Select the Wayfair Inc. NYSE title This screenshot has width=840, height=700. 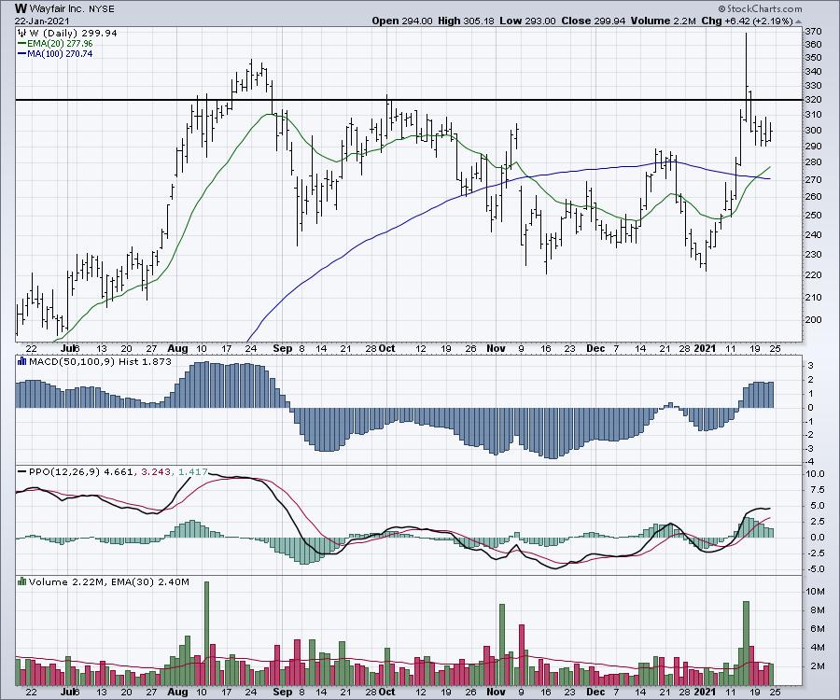click(x=72, y=9)
